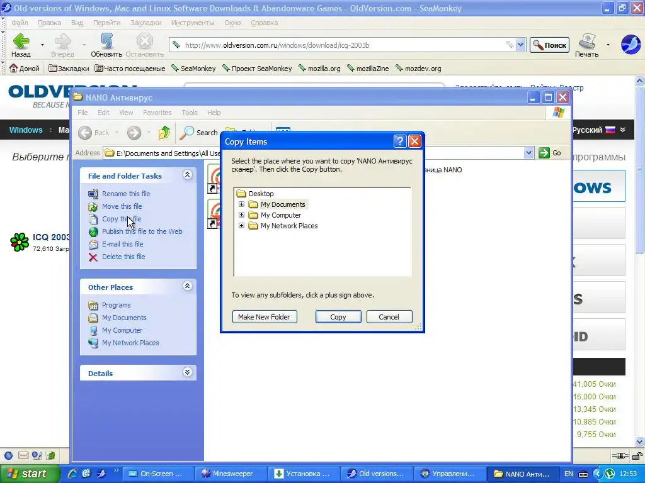645x483 pixels.
Task: Open Programs under Other Places
Action: pos(116,305)
